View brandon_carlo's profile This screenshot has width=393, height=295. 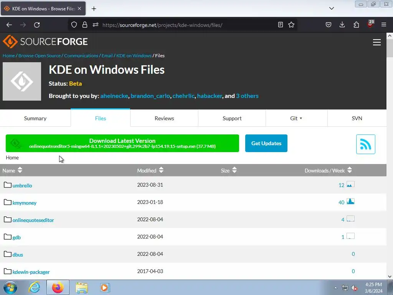150,96
